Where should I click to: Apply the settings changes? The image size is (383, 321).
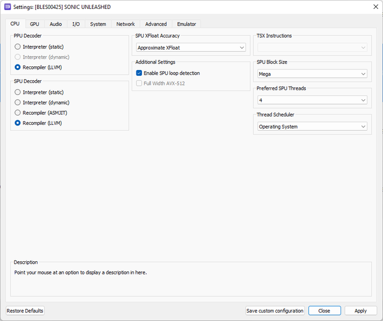[x=360, y=311]
